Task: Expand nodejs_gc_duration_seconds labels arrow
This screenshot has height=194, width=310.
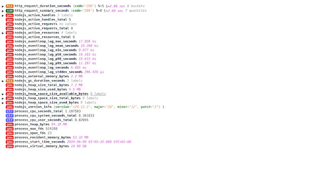Action: pos(3,81)
